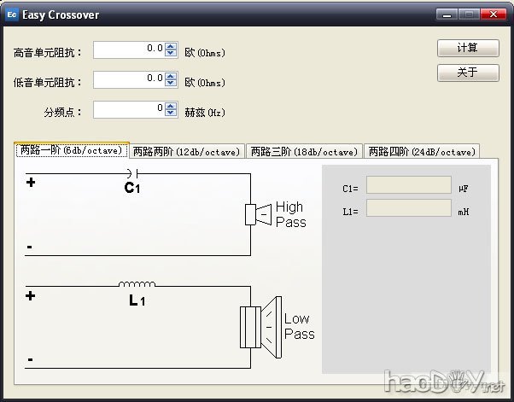Select the High Pass tweeter speaker icon
The width and height of the screenshot is (514, 402).
pos(257,214)
